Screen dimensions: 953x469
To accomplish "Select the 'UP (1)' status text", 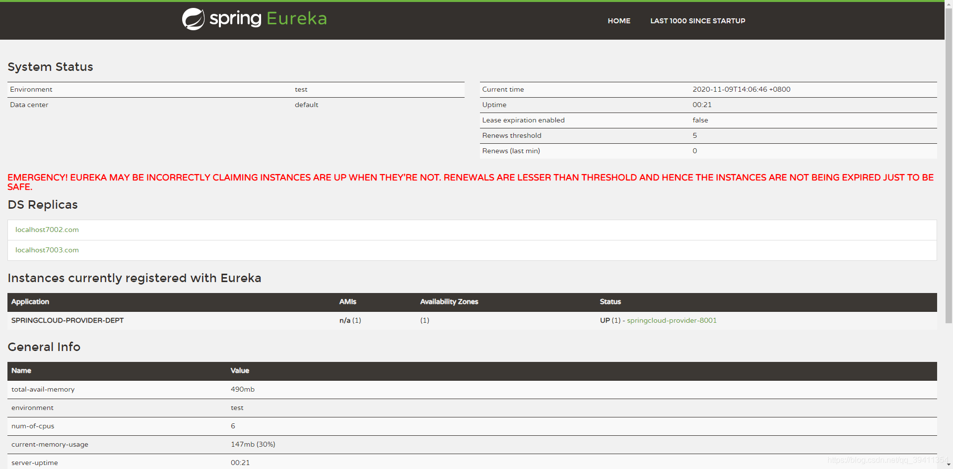I will pyautogui.click(x=610, y=320).
